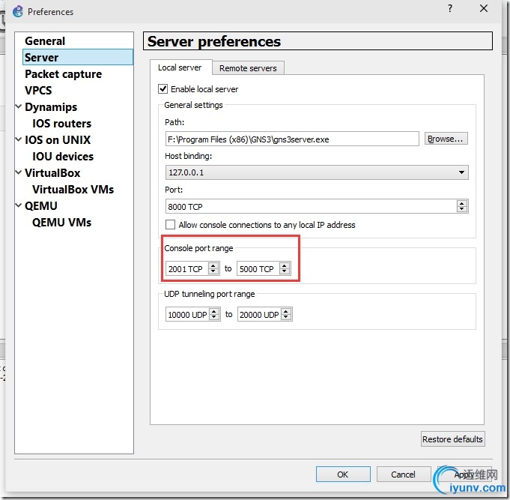Open VirtualBox VMs preferences
510x500 pixels.
(73, 190)
